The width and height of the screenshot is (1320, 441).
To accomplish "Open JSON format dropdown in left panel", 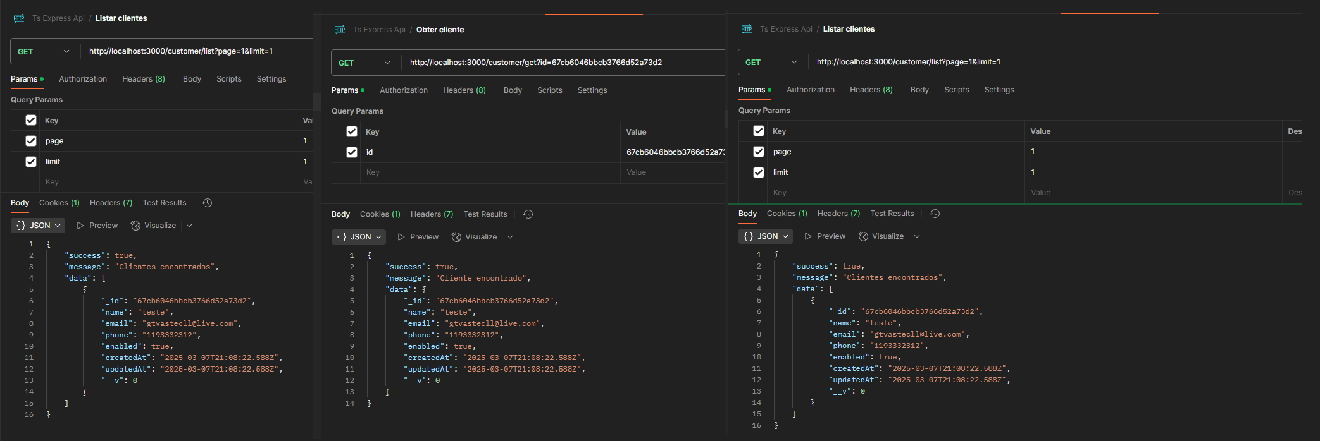I will [38, 226].
